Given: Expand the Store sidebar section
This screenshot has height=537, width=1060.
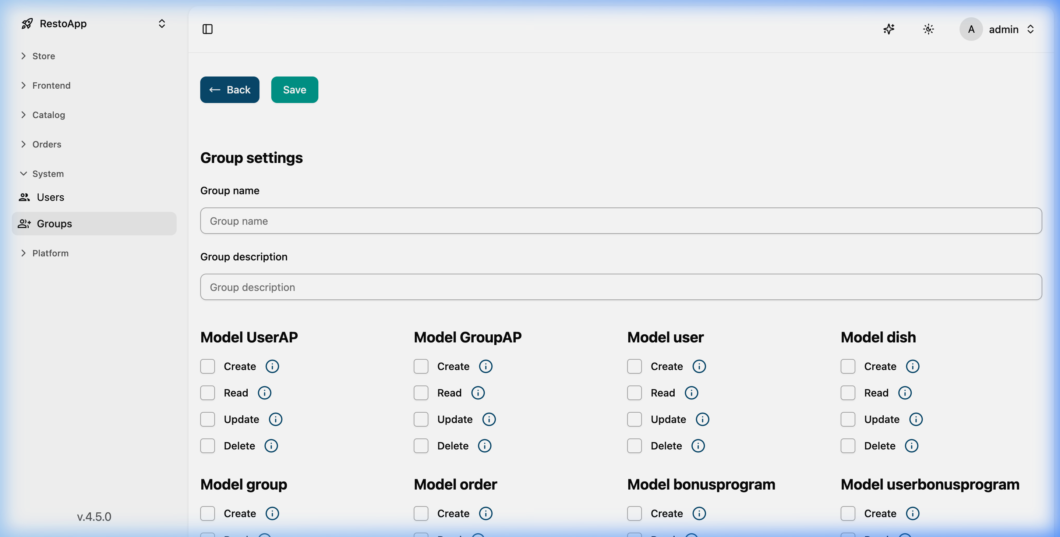Looking at the screenshot, I should click(x=43, y=56).
